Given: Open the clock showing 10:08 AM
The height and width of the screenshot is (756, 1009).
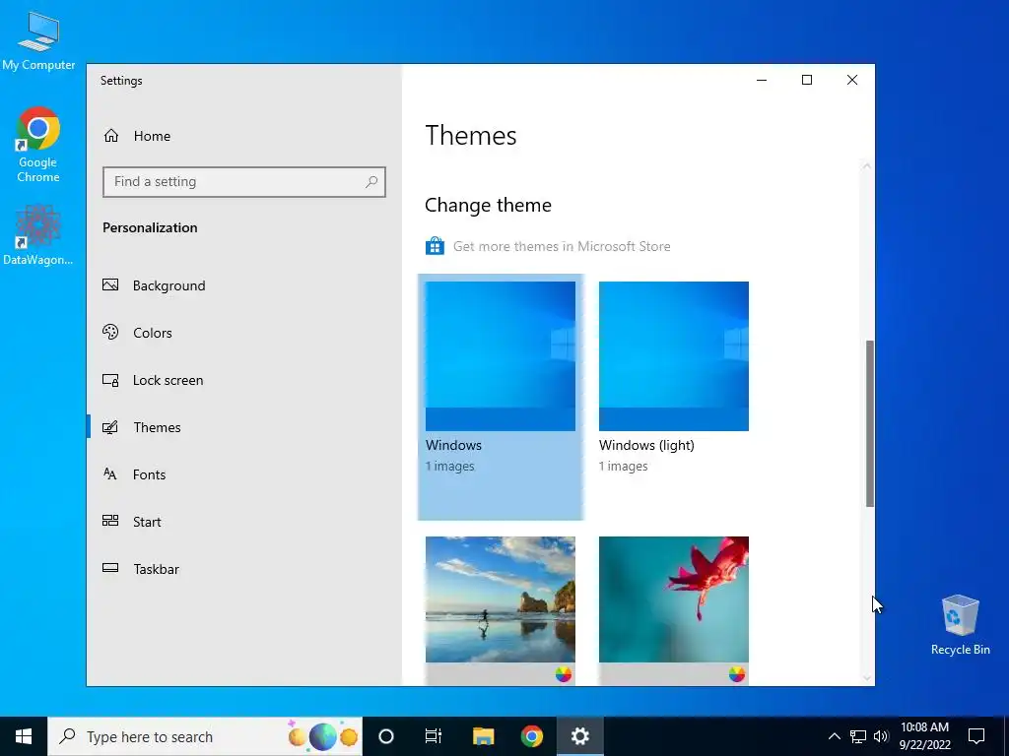Looking at the screenshot, I should pyautogui.click(x=924, y=736).
